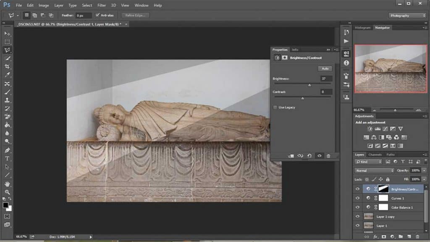
Task: Open the Properties panel flyout menu
Action: [336, 50]
